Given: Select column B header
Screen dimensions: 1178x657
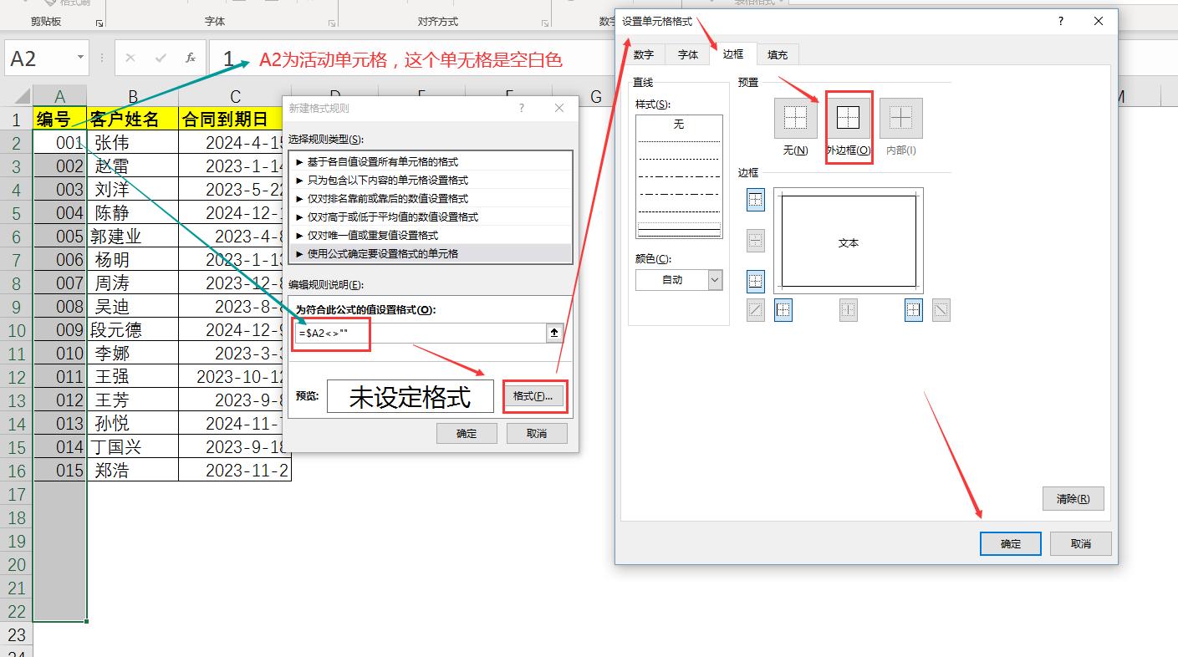Looking at the screenshot, I should coord(133,96).
